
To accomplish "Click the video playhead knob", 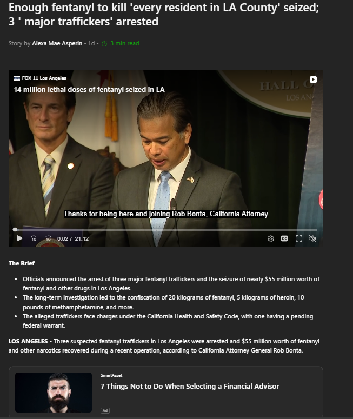I will point(15,230).
